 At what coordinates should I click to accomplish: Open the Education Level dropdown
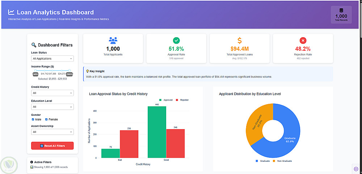52,107
